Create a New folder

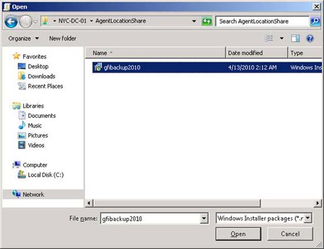[62, 38]
